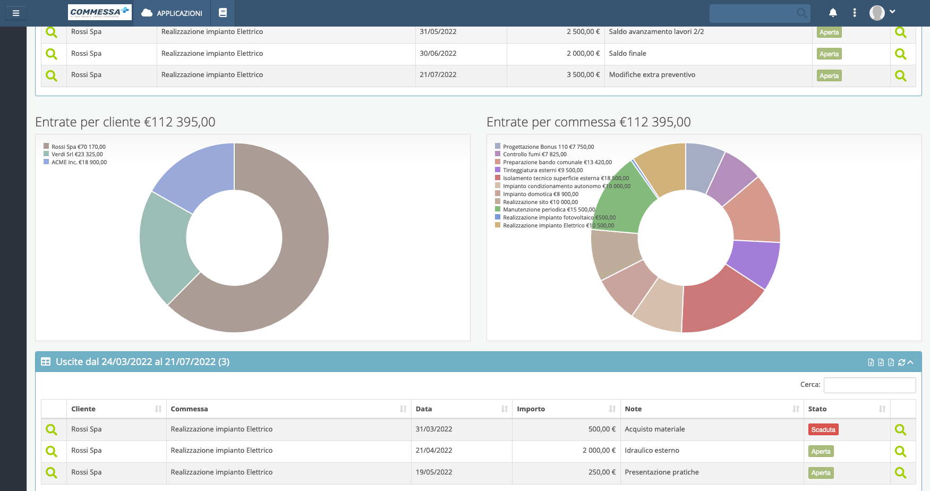930x491 pixels.
Task: Toggle Manutenzione periodica legend swatch
Action: [x=498, y=209]
